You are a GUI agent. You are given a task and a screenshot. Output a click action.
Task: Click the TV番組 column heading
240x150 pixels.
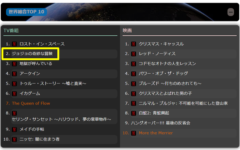[x=11, y=30]
